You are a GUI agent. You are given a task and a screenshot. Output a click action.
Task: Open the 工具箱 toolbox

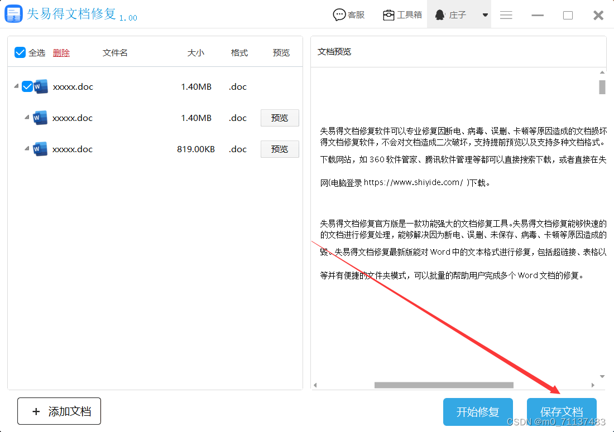coord(402,15)
